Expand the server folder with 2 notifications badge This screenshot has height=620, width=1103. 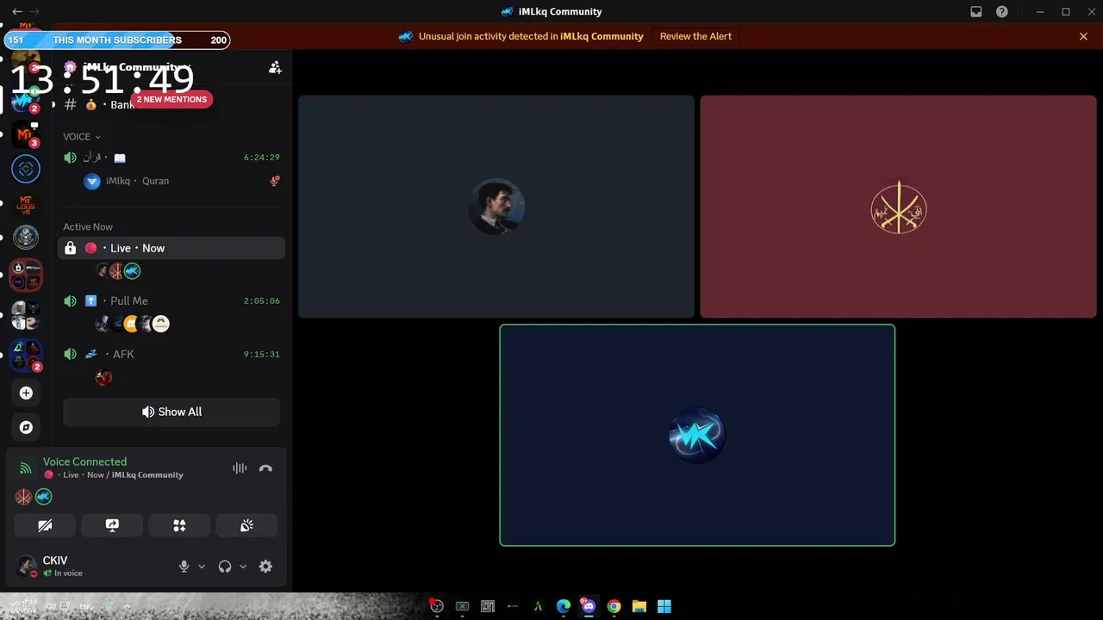26,356
